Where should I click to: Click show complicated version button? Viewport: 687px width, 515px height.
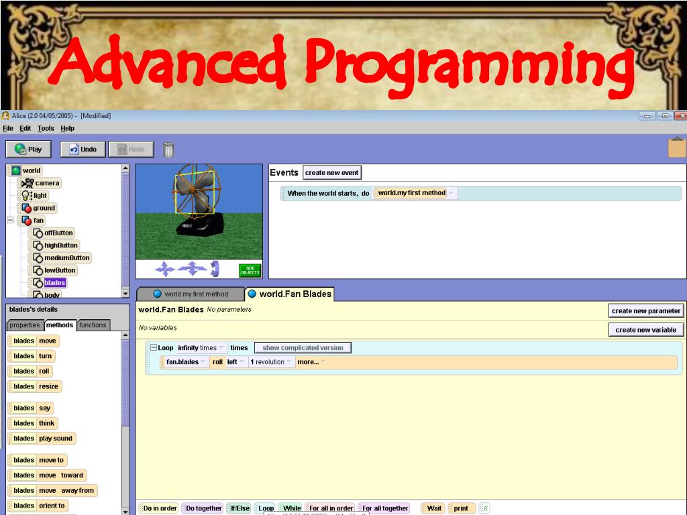[303, 348]
